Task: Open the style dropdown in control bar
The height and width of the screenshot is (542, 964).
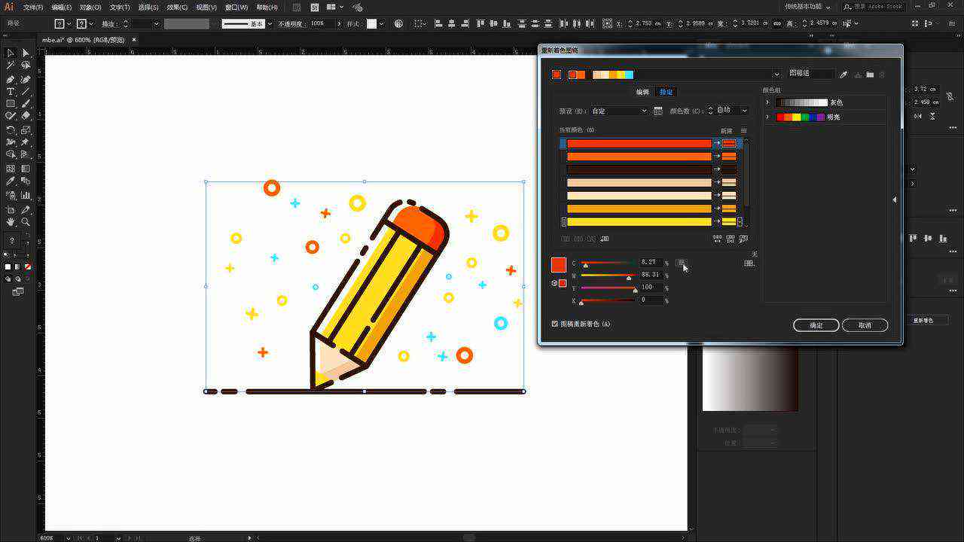Action: click(382, 24)
